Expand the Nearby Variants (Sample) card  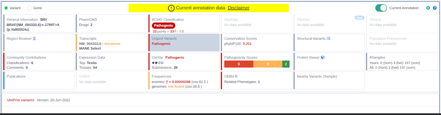[329, 80]
